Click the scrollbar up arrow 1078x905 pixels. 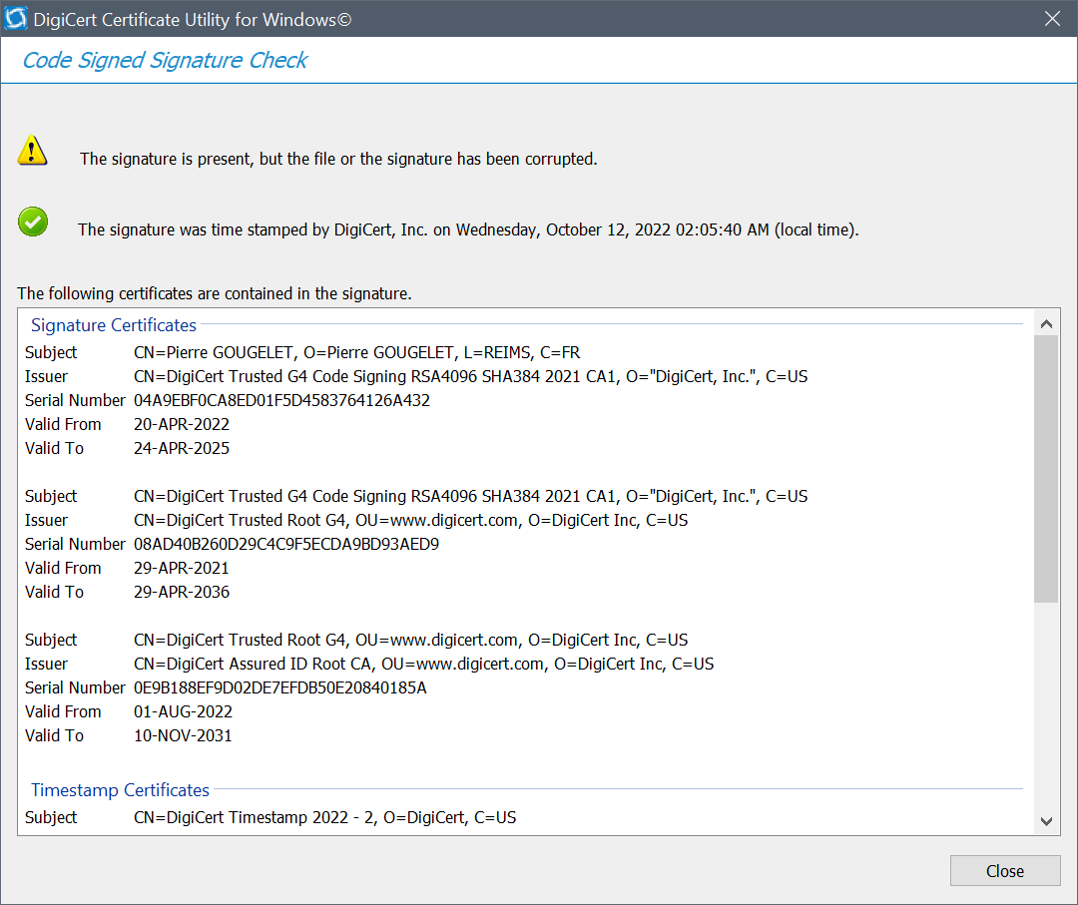tap(1046, 323)
